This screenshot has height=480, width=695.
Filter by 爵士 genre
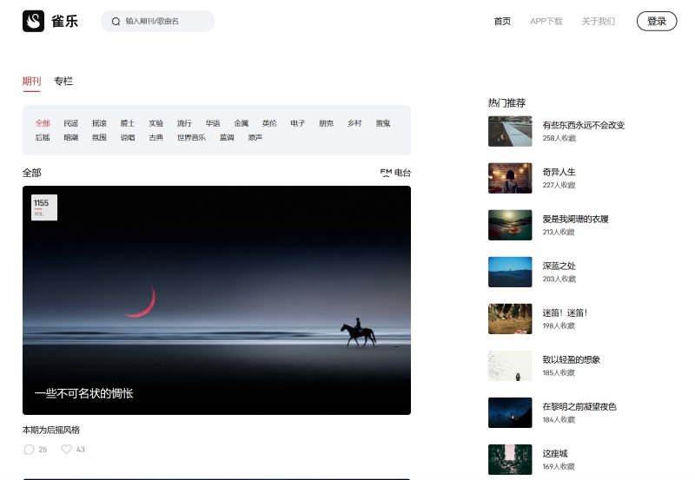[x=128, y=123]
